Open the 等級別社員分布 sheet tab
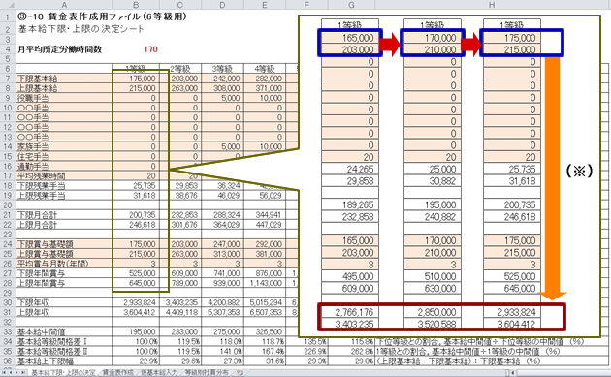 (207, 373)
